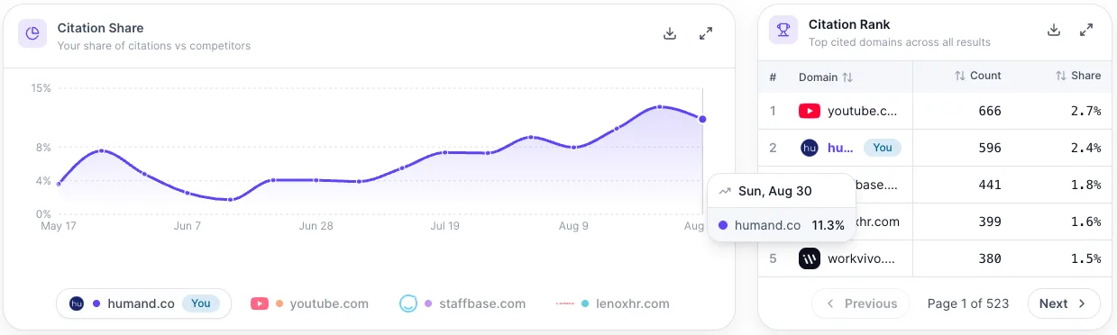Click the 'Jun 28' axis label
1117x335 pixels.
coord(316,226)
